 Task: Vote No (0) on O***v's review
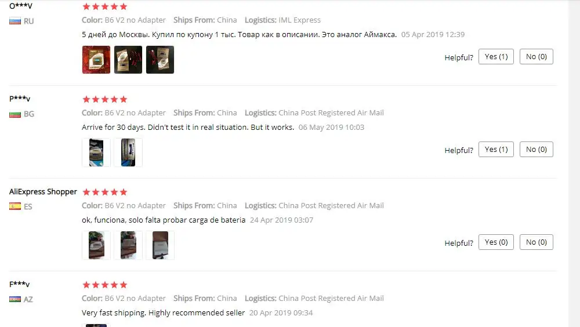(536, 57)
